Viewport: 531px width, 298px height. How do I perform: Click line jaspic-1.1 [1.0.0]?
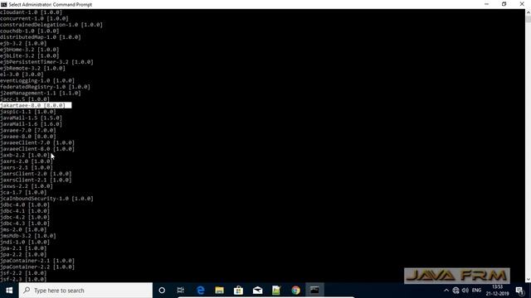[x=28, y=112]
